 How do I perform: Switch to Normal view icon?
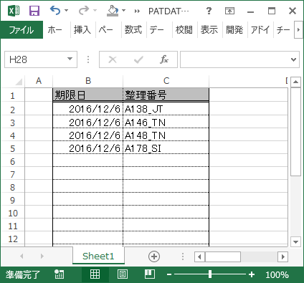[95, 274]
